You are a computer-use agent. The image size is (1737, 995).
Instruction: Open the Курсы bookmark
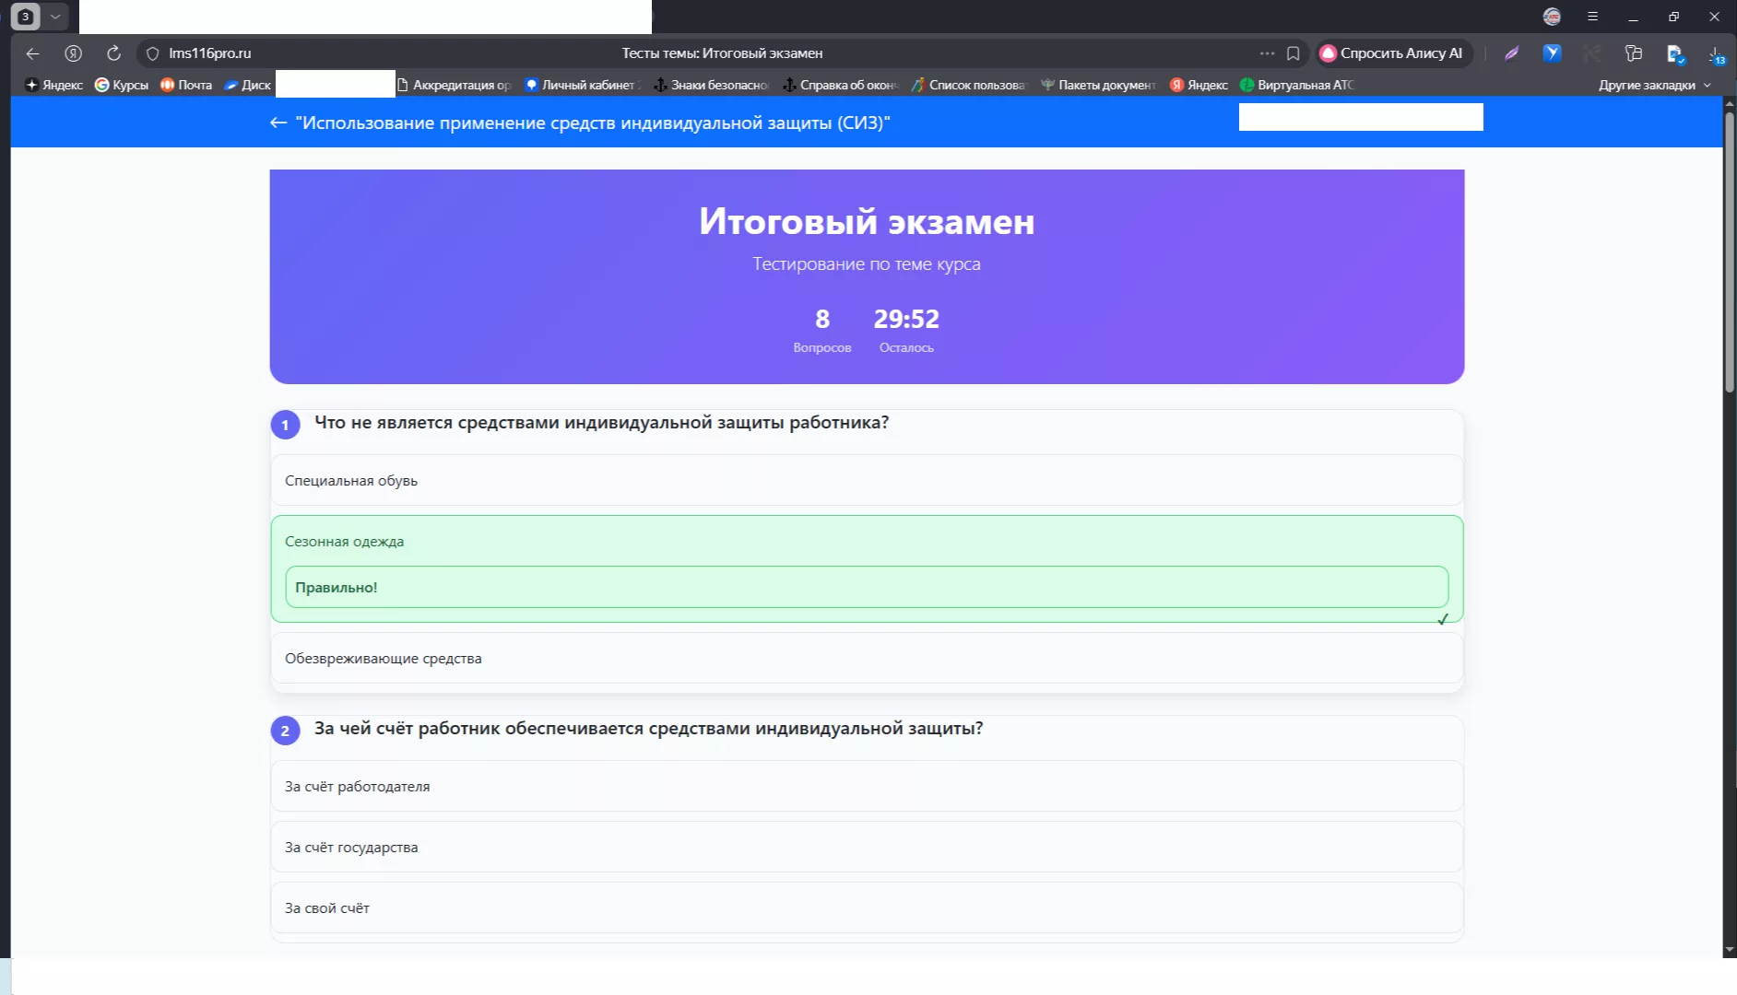pos(122,85)
